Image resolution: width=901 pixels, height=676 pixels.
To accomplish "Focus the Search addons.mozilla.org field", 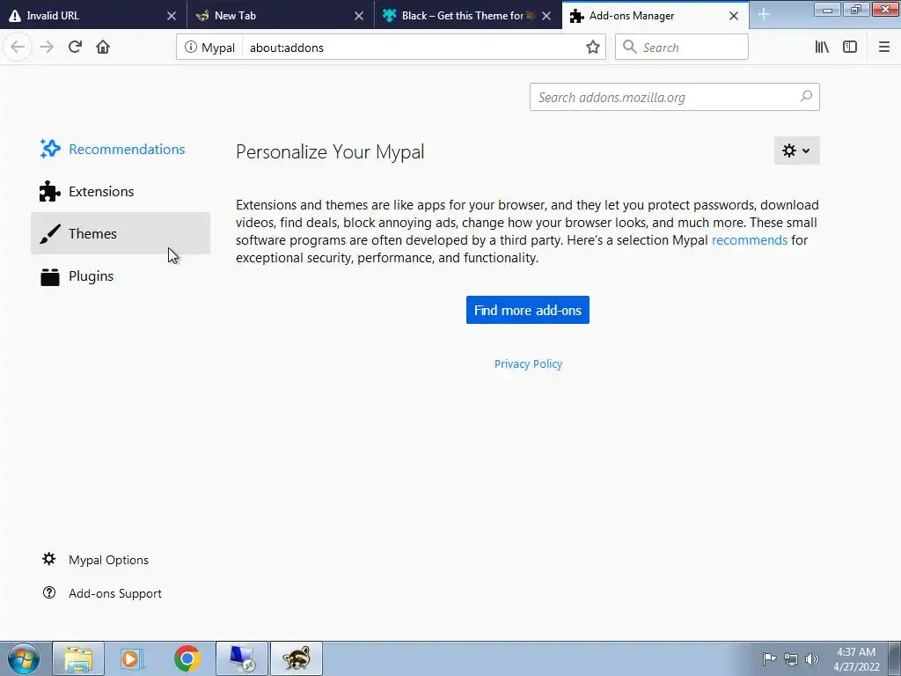I will [675, 97].
